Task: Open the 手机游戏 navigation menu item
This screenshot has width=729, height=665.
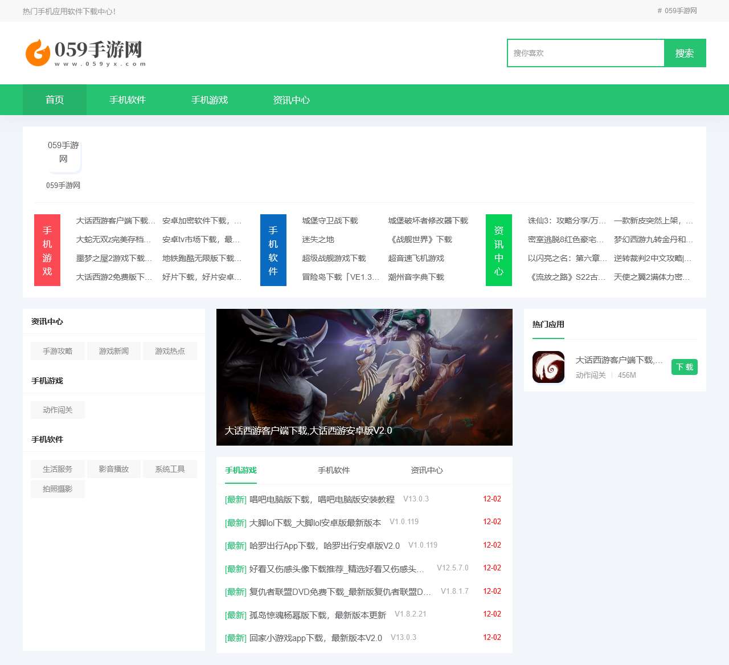Action: (x=210, y=100)
